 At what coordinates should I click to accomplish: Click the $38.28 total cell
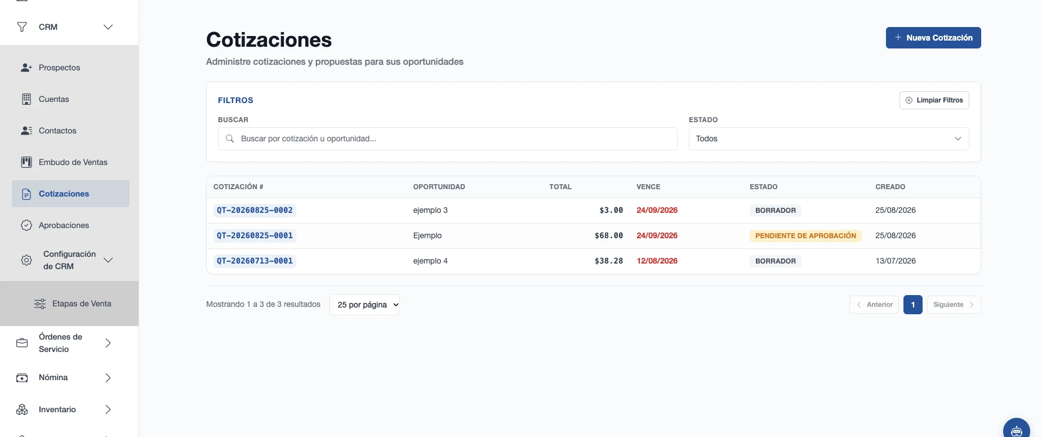pyautogui.click(x=609, y=261)
